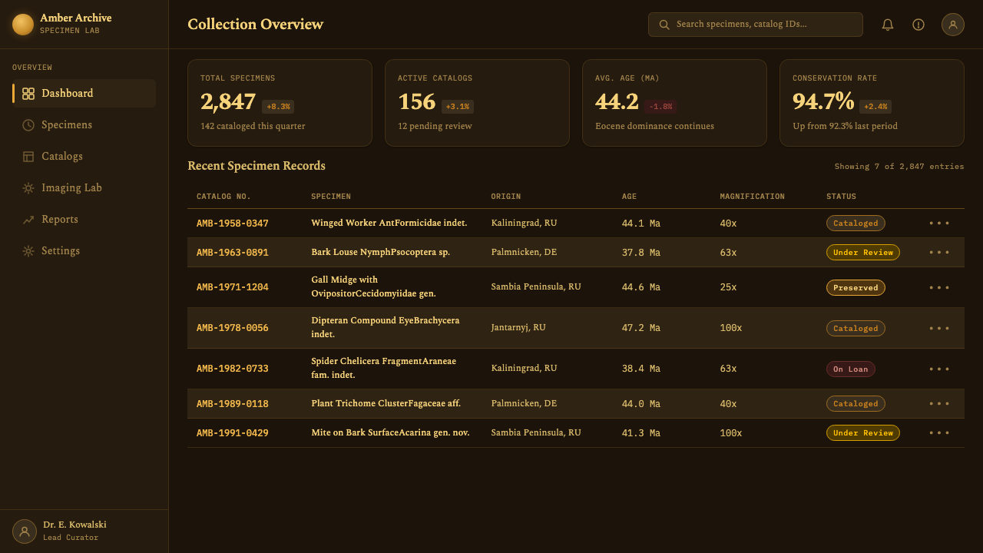Sort by Catalog No. column header
The image size is (983, 553).
223,197
